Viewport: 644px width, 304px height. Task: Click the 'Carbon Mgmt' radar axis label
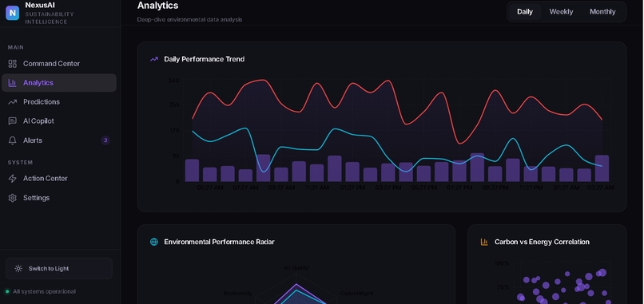(x=356, y=294)
